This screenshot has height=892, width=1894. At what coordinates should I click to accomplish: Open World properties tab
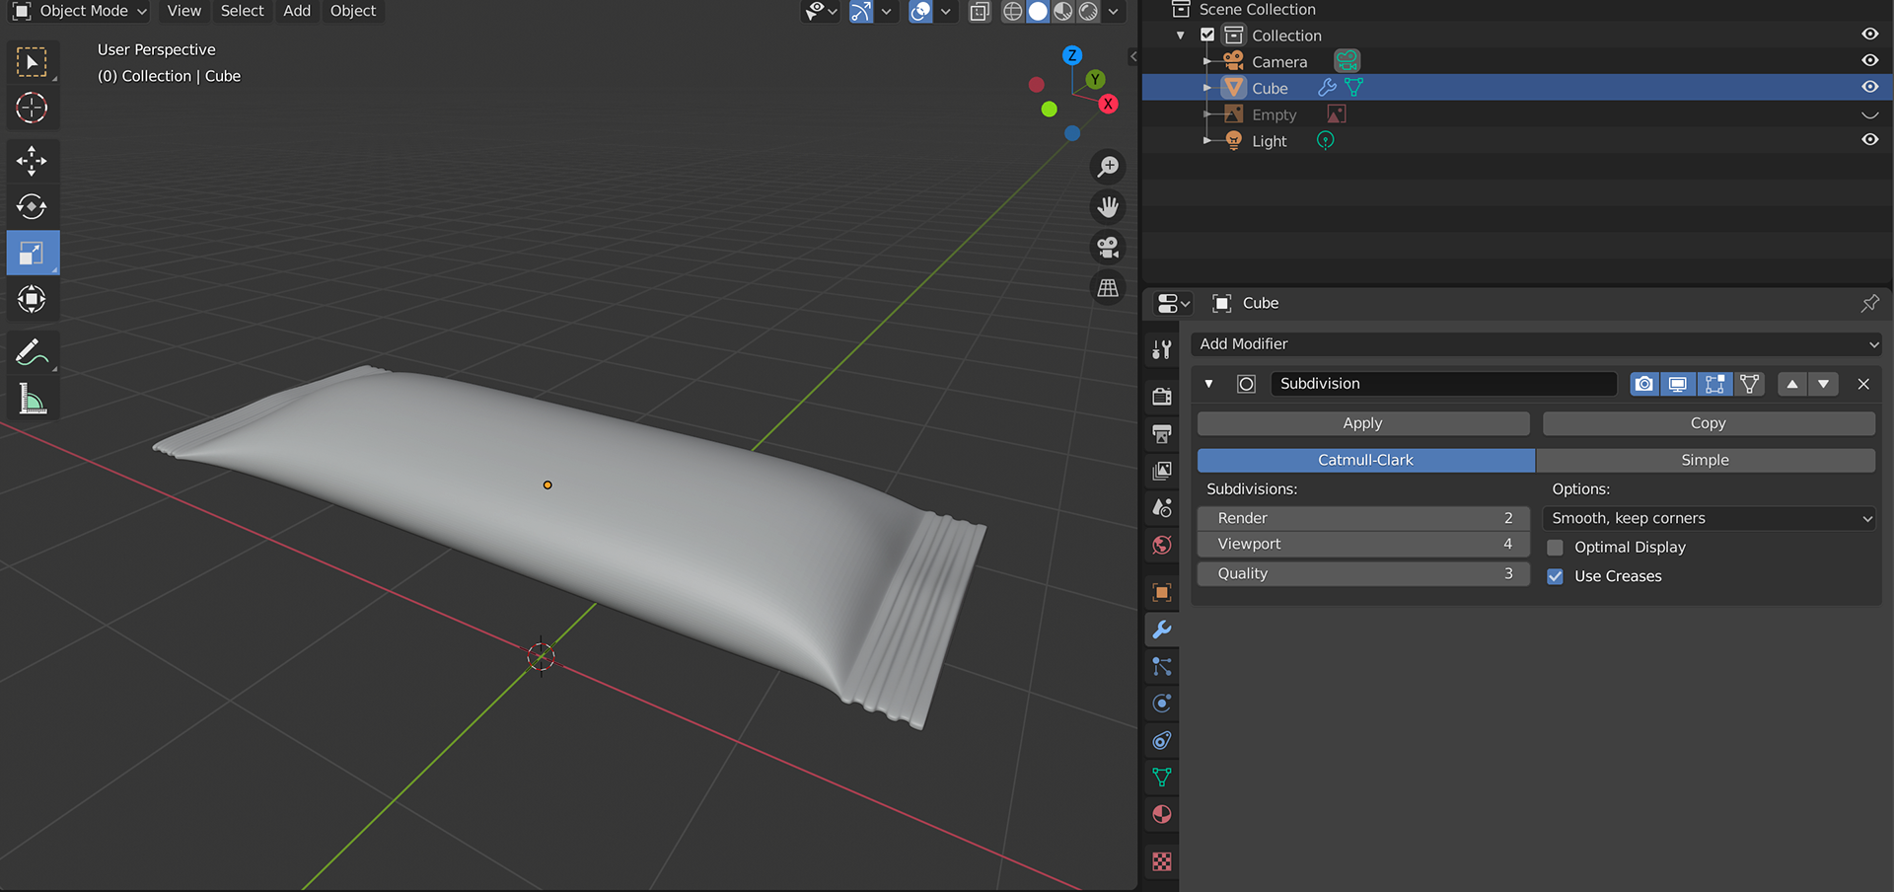[1162, 545]
